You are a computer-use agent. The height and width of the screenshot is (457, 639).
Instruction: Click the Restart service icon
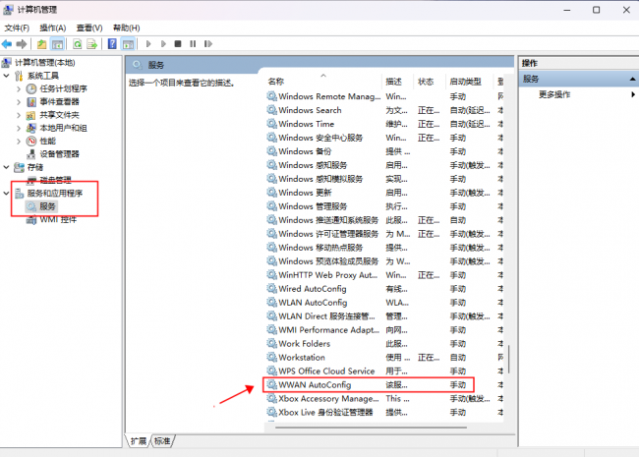(x=208, y=43)
